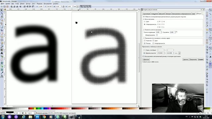Image resolution: width=212 pixels, height=119 pixels.
Task: Adjust the width value spinner in dialog
Action: point(164,53)
